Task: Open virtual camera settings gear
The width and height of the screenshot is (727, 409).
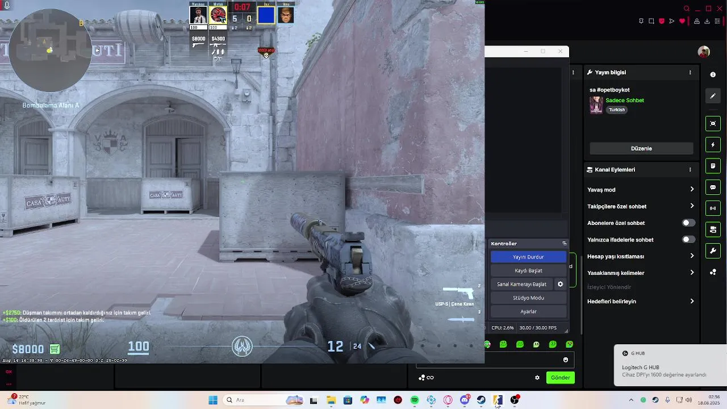Action: click(x=560, y=284)
